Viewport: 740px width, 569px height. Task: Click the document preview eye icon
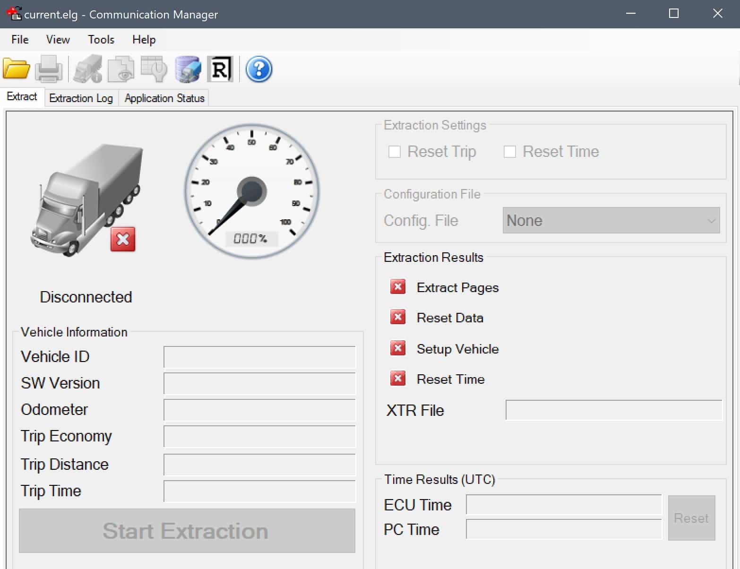120,69
